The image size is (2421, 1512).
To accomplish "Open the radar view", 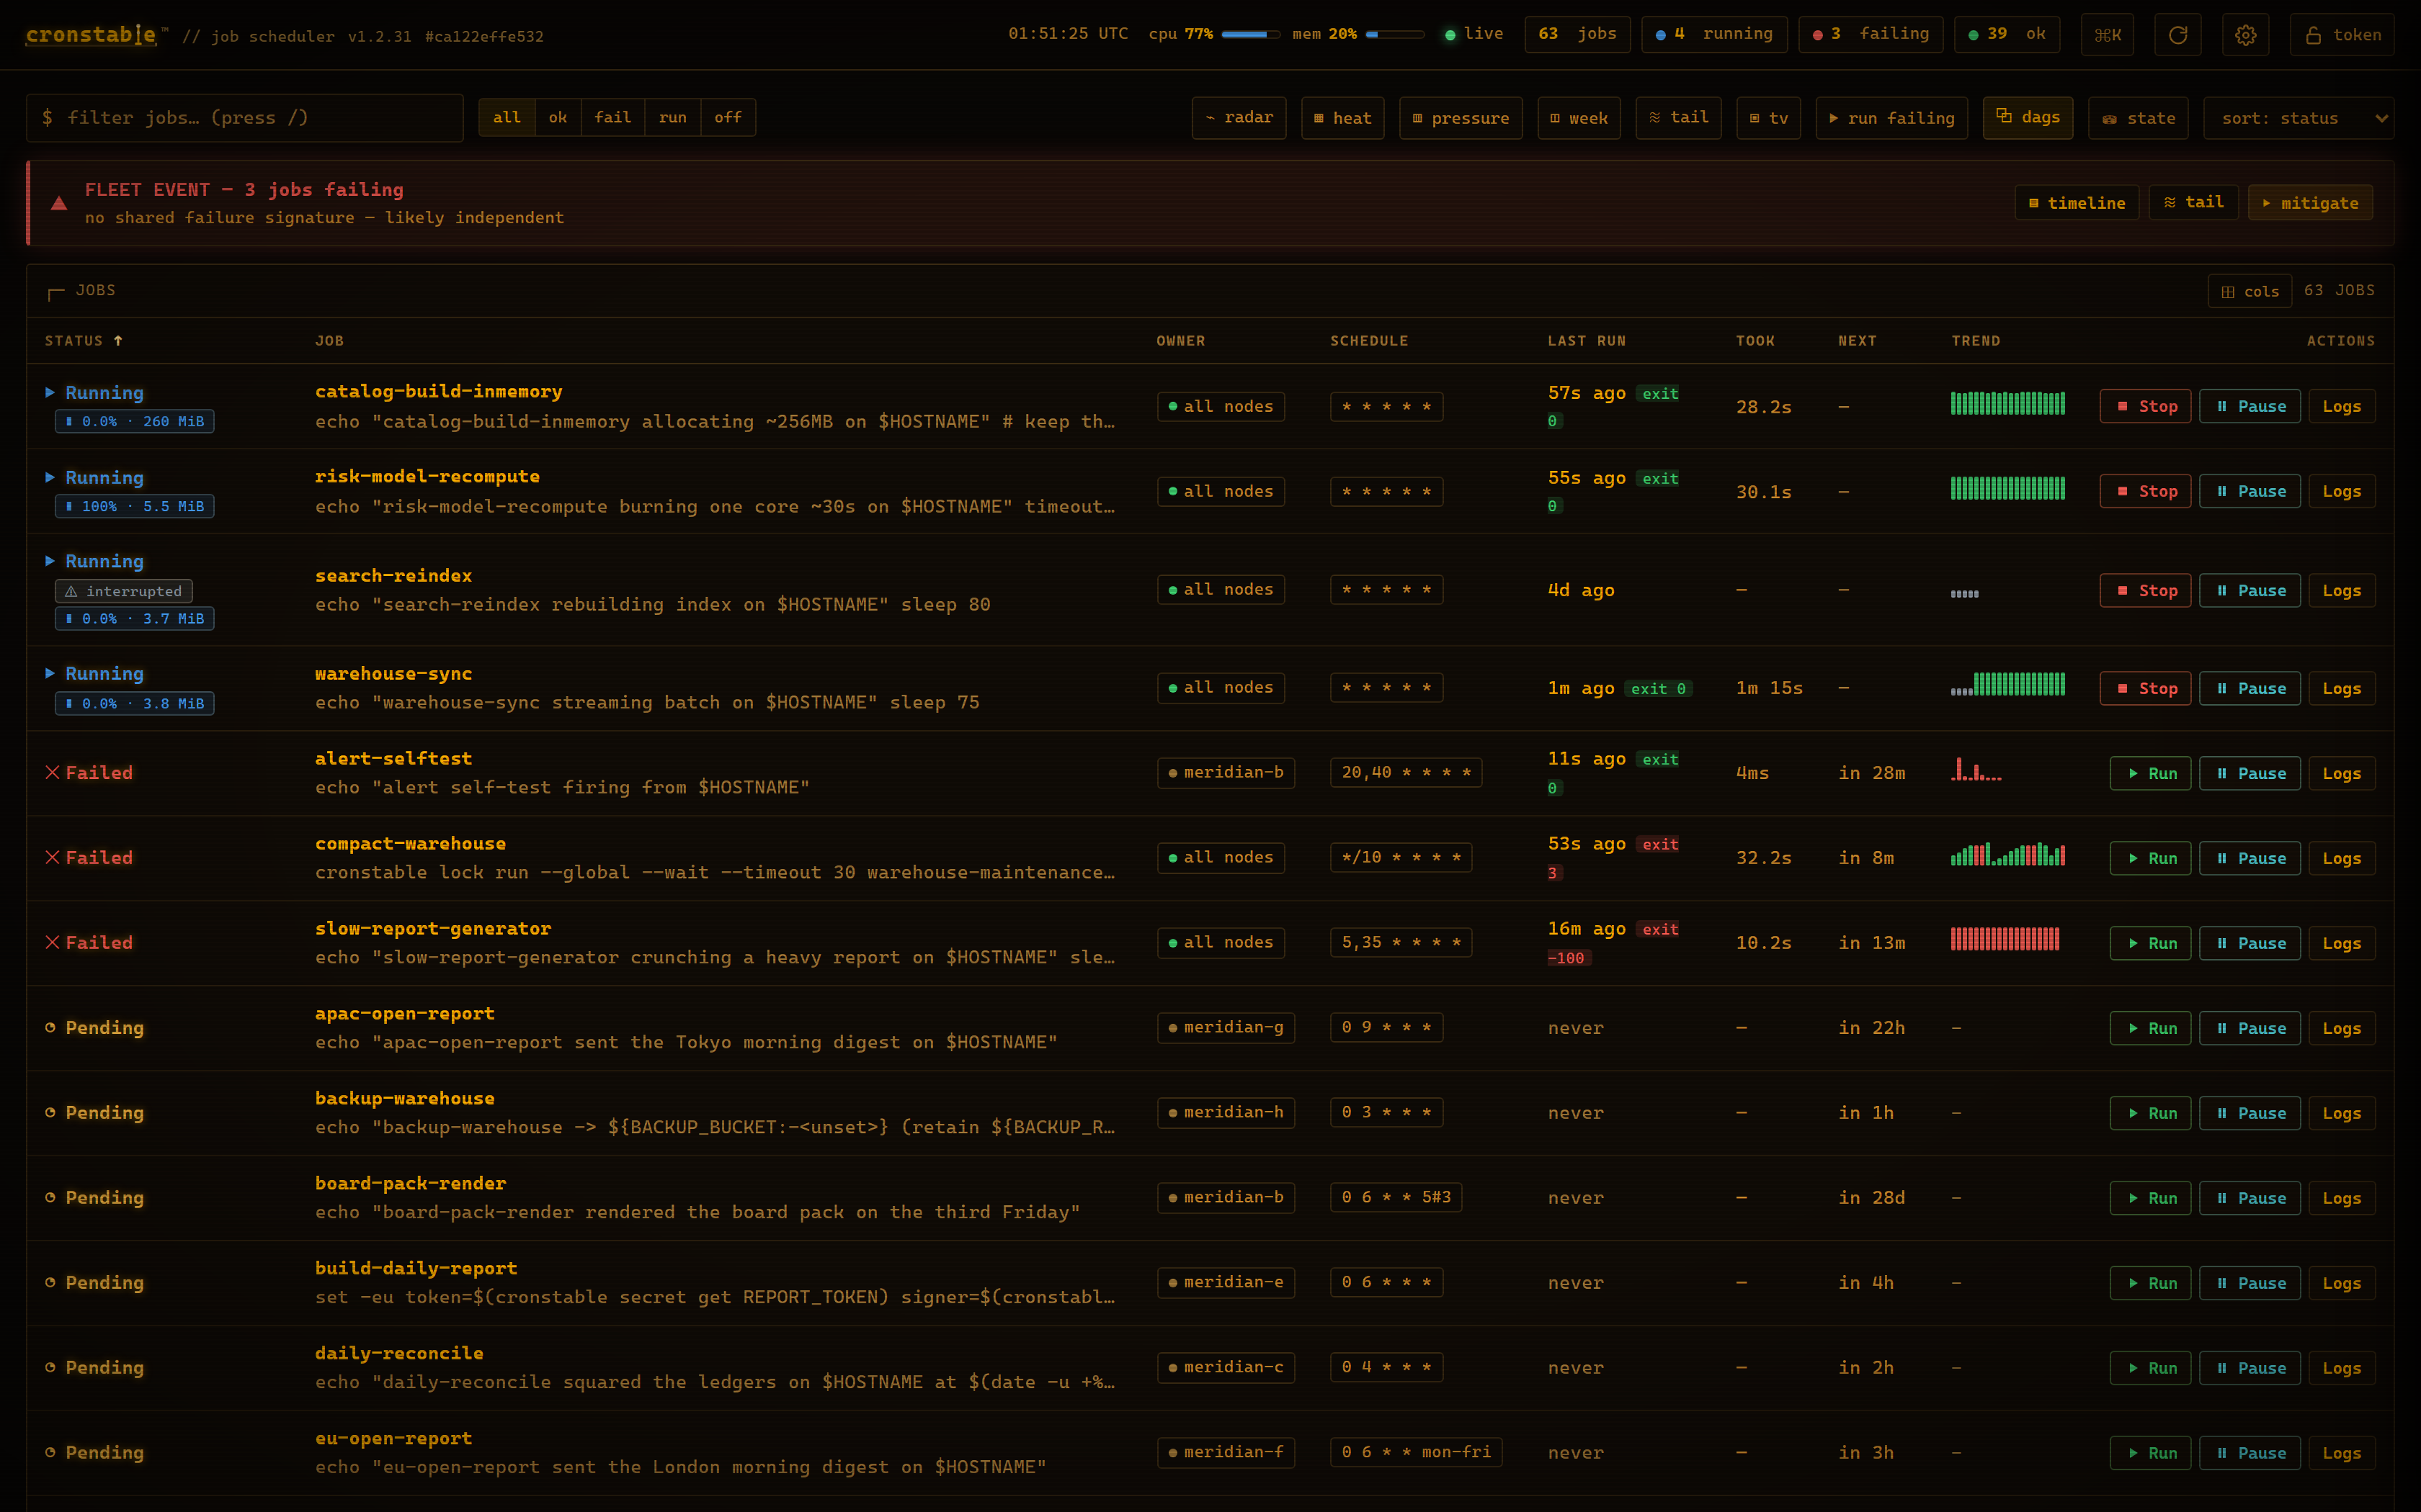I will (1239, 118).
